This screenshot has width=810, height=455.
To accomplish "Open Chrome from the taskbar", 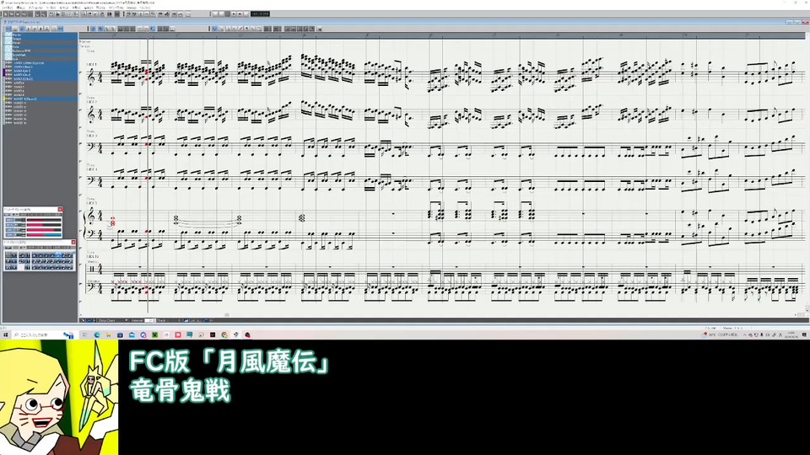I will 224,335.
